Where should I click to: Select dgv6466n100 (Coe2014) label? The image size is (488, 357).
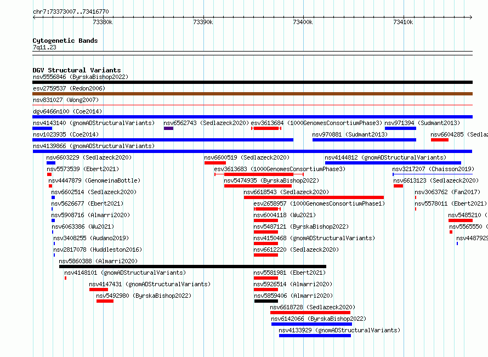[67, 111]
